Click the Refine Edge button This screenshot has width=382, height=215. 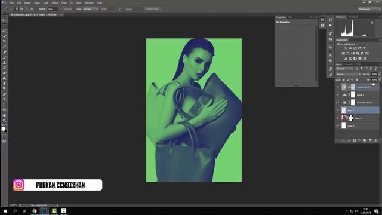click(x=153, y=9)
